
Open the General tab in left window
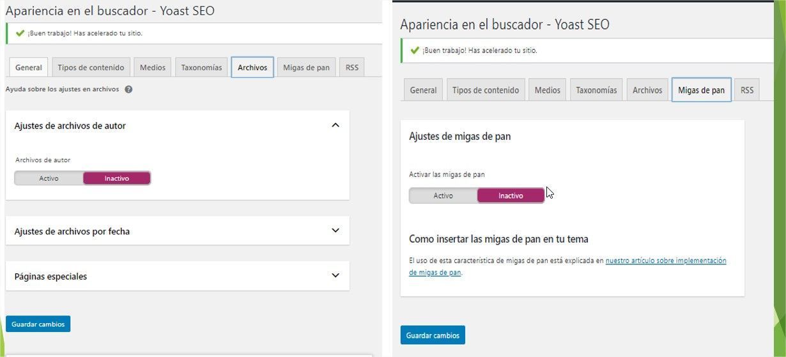click(29, 67)
